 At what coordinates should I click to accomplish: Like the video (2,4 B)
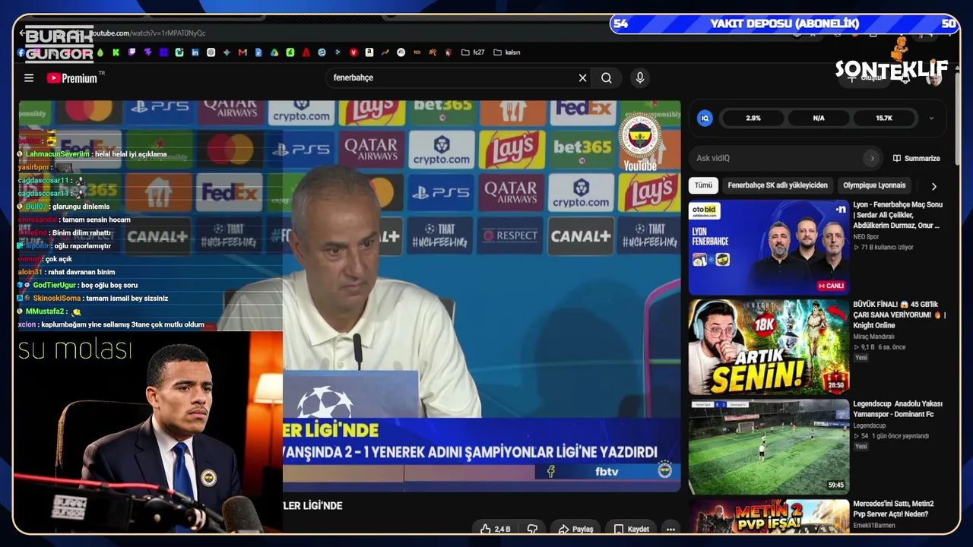click(495, 529)
